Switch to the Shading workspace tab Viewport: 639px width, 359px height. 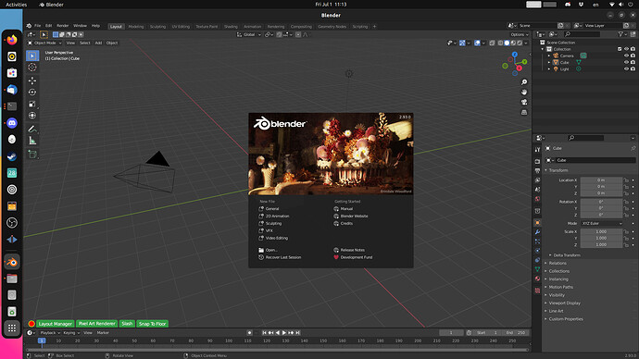pyautogui.click(x=231, y=27)
